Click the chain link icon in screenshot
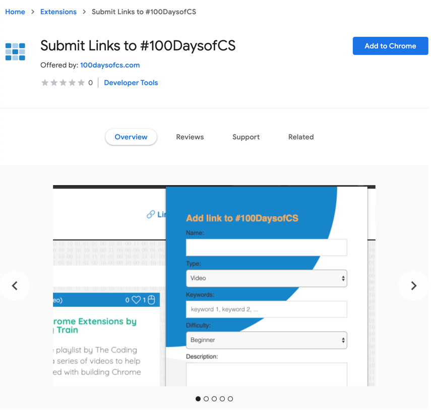Image resolution: width=431 pixels, height=410 pixels. click(x=151, y=214)
